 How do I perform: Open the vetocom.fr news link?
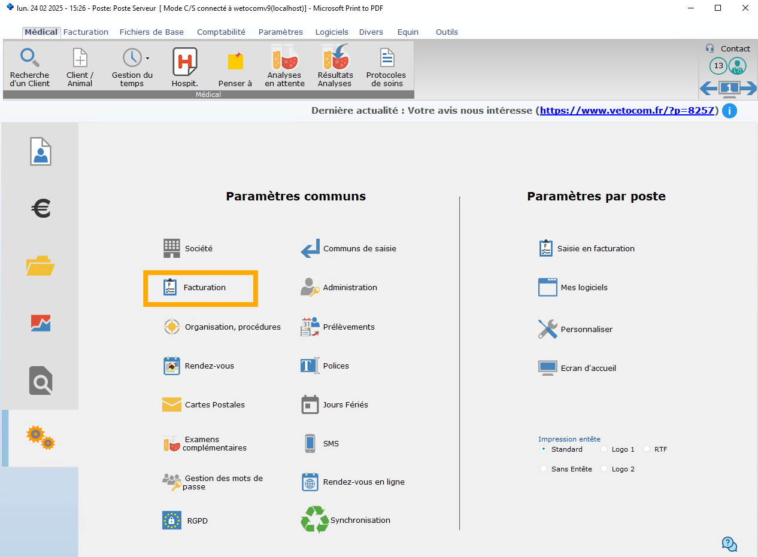[x=627, y=111]
